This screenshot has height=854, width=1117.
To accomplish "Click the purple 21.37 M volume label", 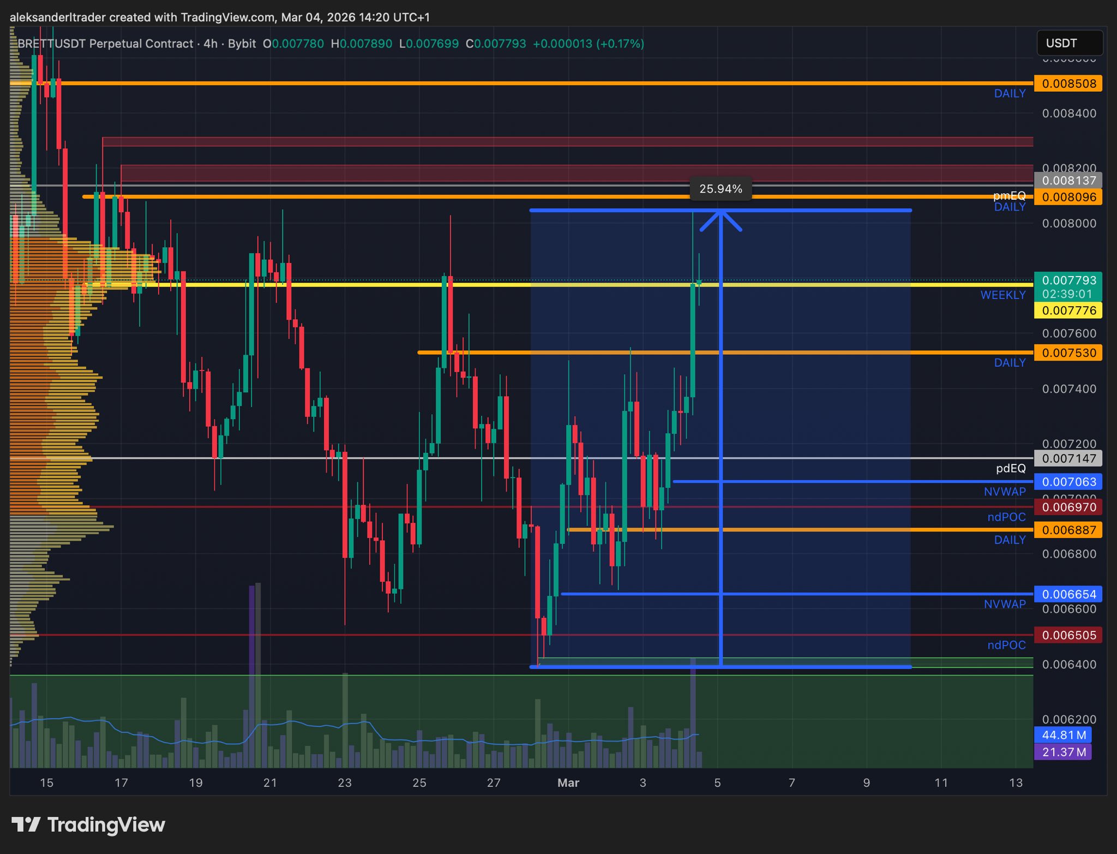I will tap(1064, 752).
